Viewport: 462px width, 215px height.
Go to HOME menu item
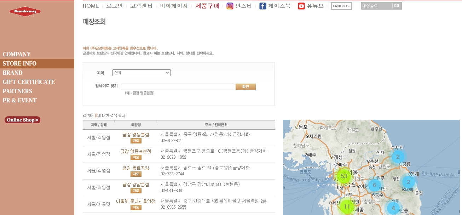click(91, 6)
